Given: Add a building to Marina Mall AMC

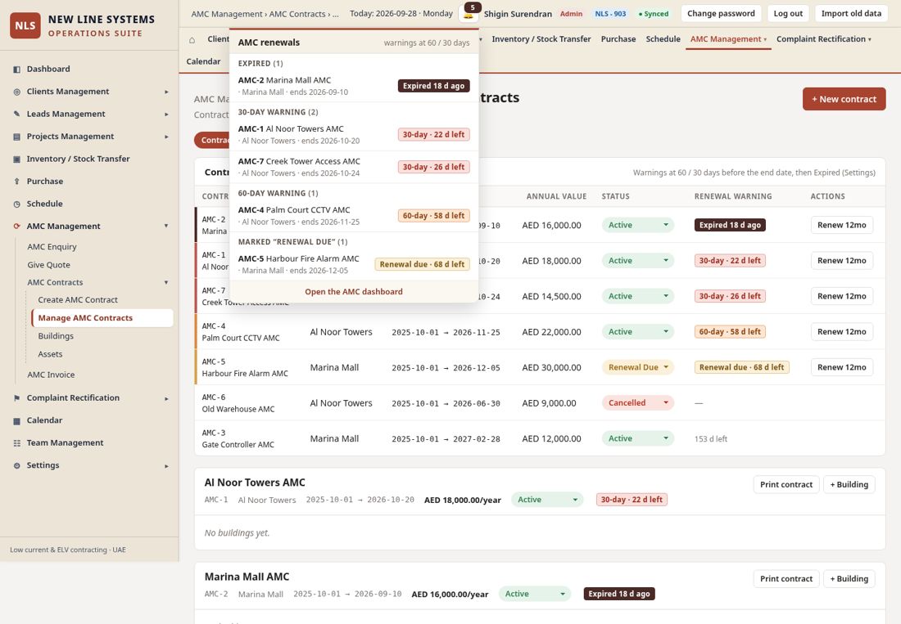Looking at the screenshot, I should pos(849,579).
